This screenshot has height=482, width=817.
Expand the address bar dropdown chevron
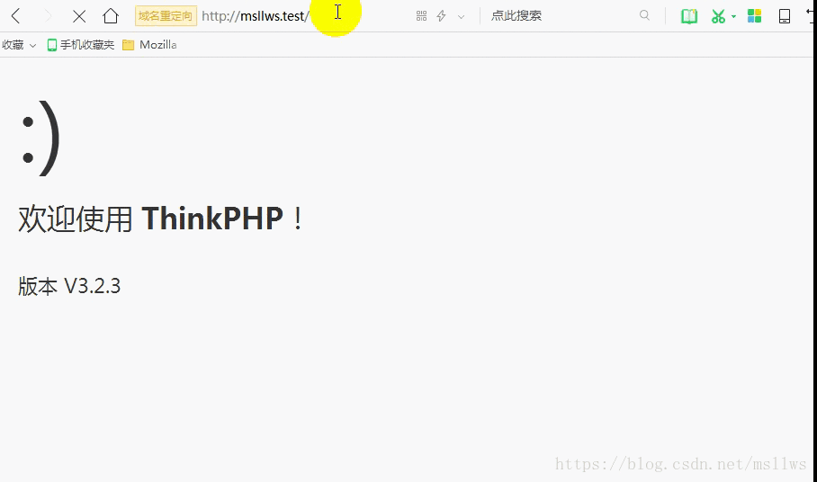pos(462,16)
